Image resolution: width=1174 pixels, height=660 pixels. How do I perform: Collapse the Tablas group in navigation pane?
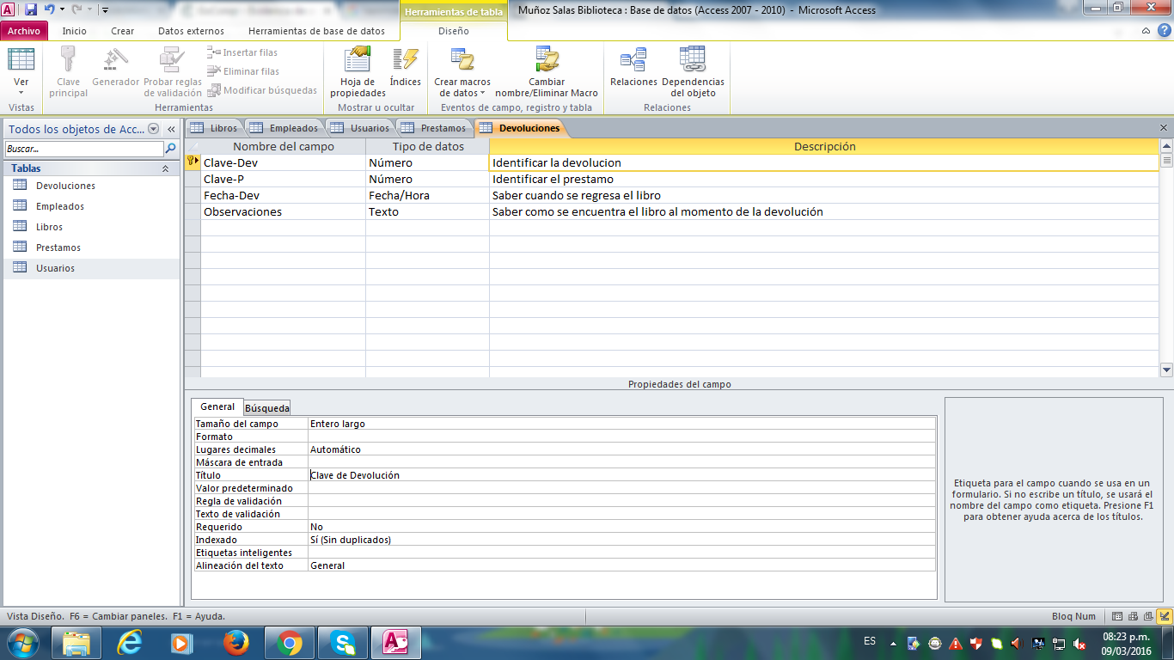pyautogui.click(x=165, y=169)
